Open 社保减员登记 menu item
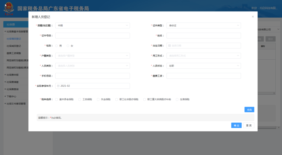The width and height of the screenshot is (282, 155). [14, 46]
